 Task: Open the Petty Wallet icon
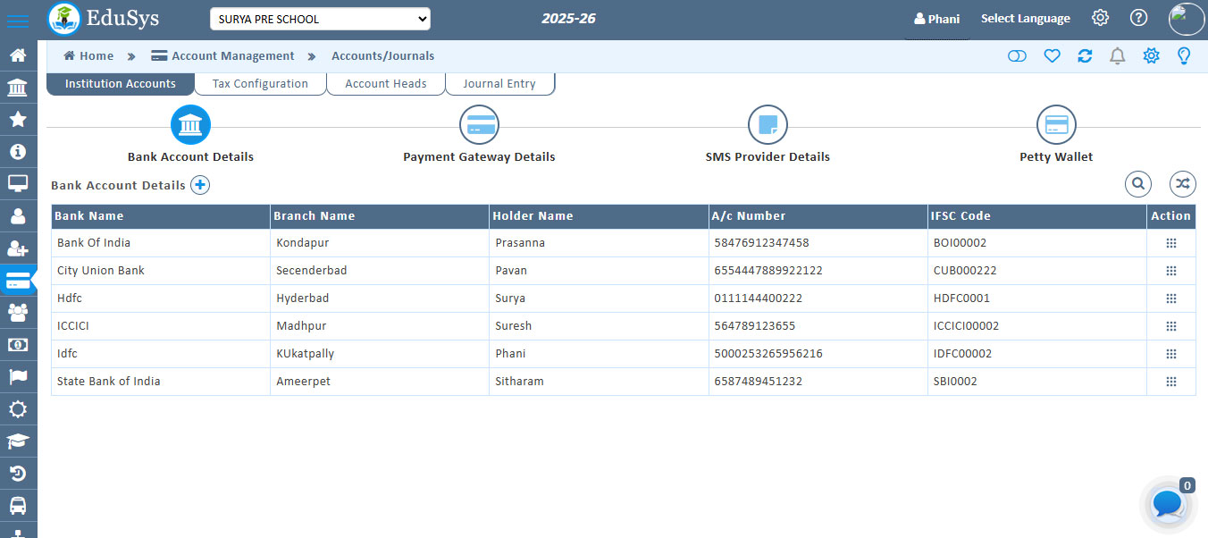[1056, 125]
